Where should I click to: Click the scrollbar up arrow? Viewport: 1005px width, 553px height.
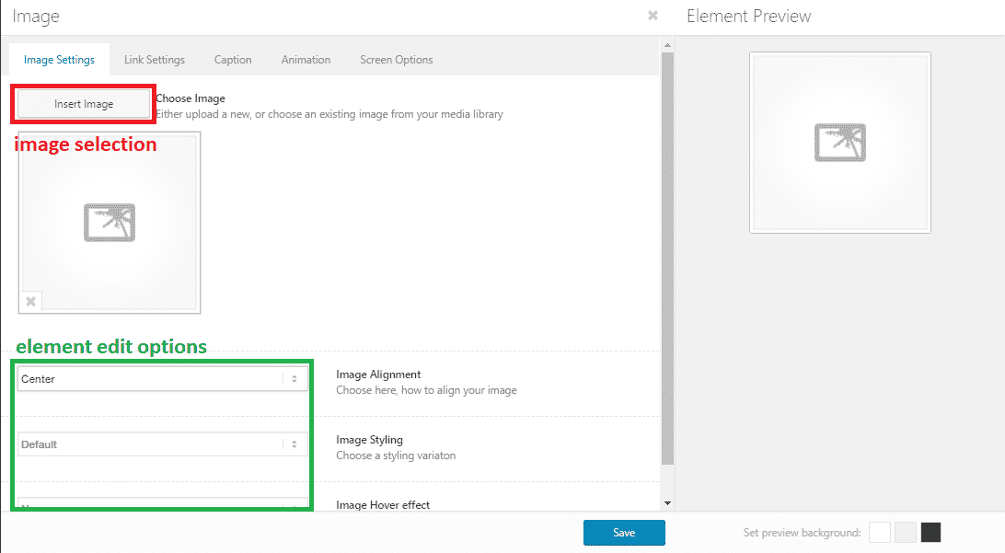click(x=667, y=45)
